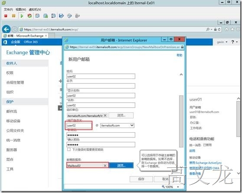This screenshot has height=193, width=242.
Task: Click the plus add-mailbox icon behind the dialog
Action: pos(61,81)
